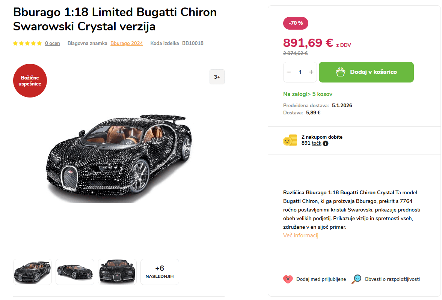Click the 3+ age badge

click(x=217, y=77)
